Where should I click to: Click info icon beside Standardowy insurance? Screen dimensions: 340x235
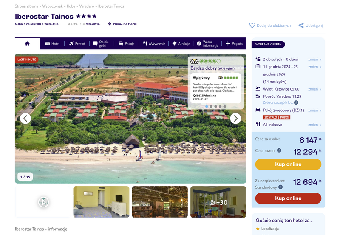point(280,187)
